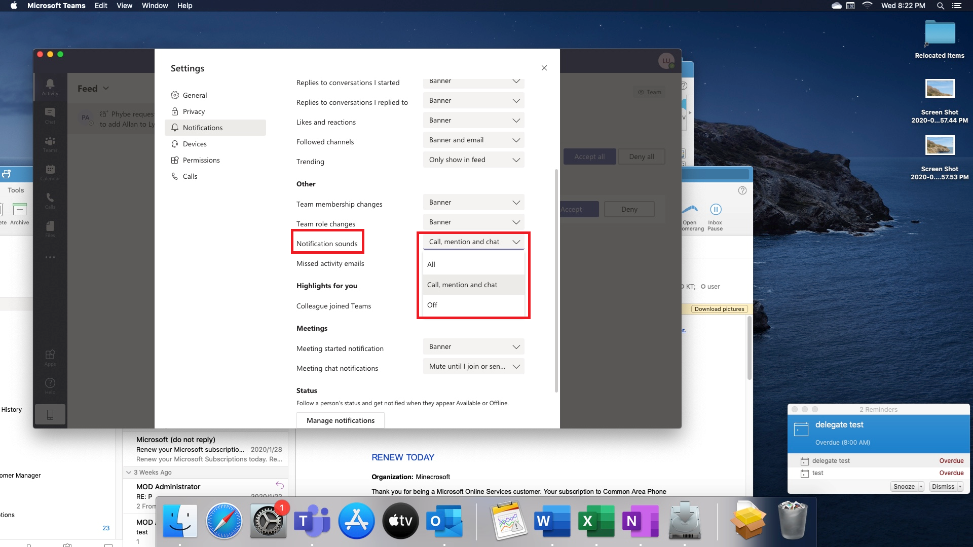Collapse the 3 Weeks Ago group in Outlook

pyautogui.click(x=129, y=472)
